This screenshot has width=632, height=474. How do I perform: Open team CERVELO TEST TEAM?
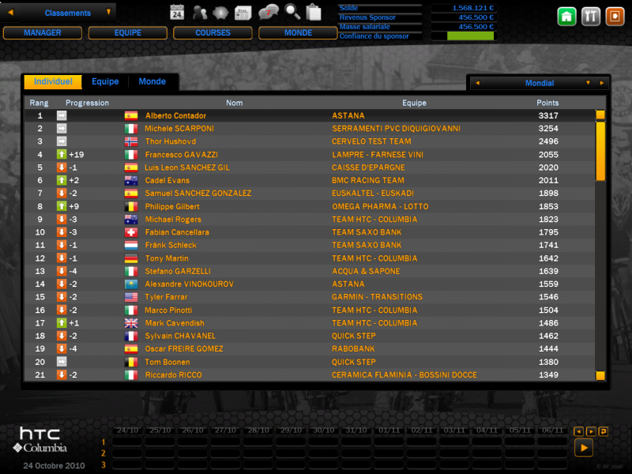point(371,141)
